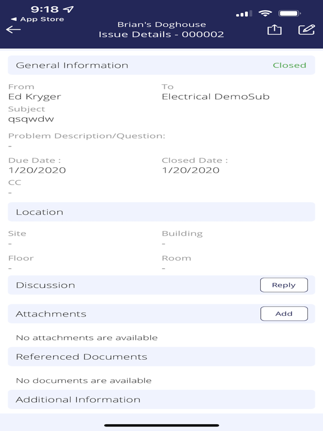This screenshot has width=323, height=431.
Task: Open the Referenced Documents section header
Action: pos(161,356)
